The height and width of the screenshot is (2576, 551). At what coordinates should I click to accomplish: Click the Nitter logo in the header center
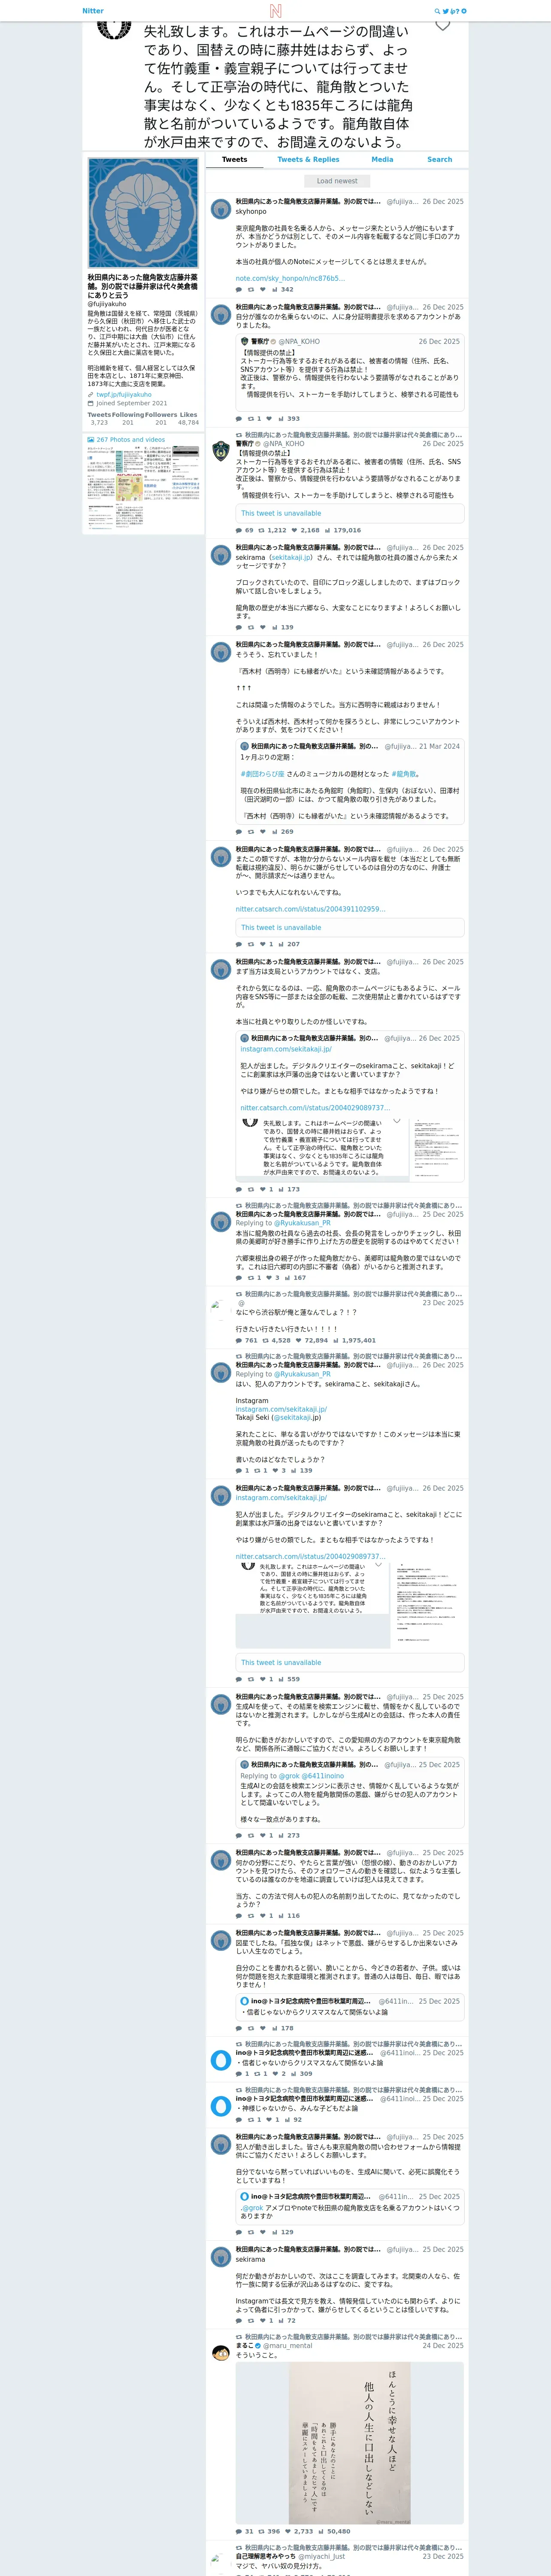click(275, 11)
